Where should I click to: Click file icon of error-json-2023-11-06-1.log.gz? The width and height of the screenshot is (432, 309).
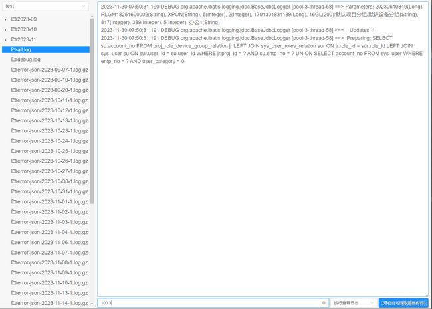pos(14,242)
